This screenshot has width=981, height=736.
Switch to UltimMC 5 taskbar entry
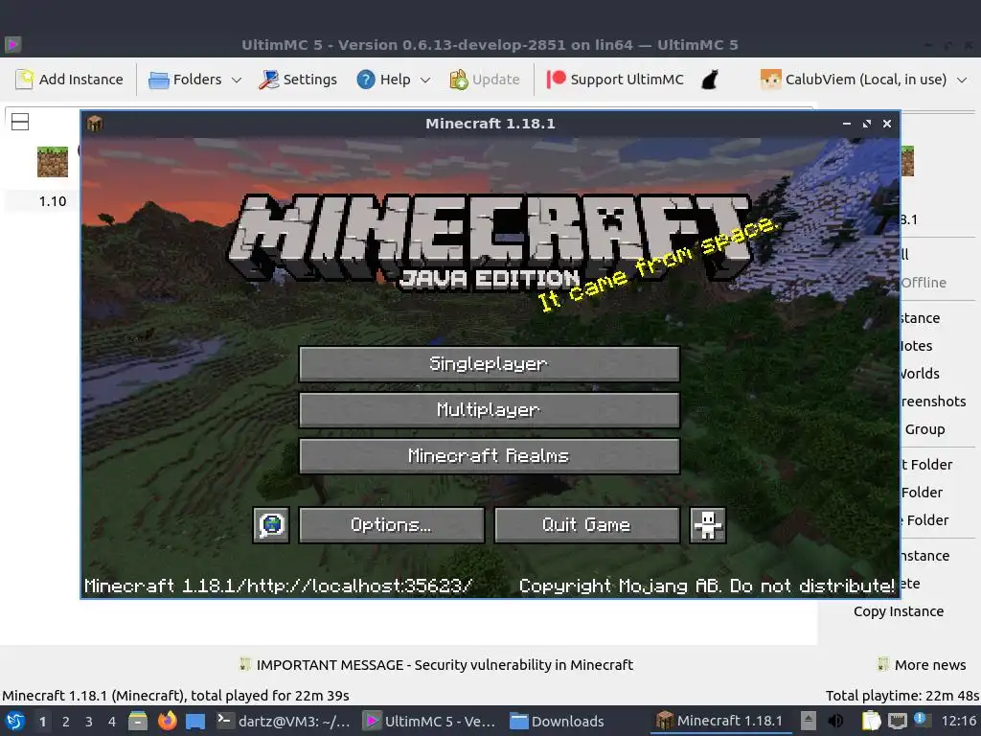(430, 721)
